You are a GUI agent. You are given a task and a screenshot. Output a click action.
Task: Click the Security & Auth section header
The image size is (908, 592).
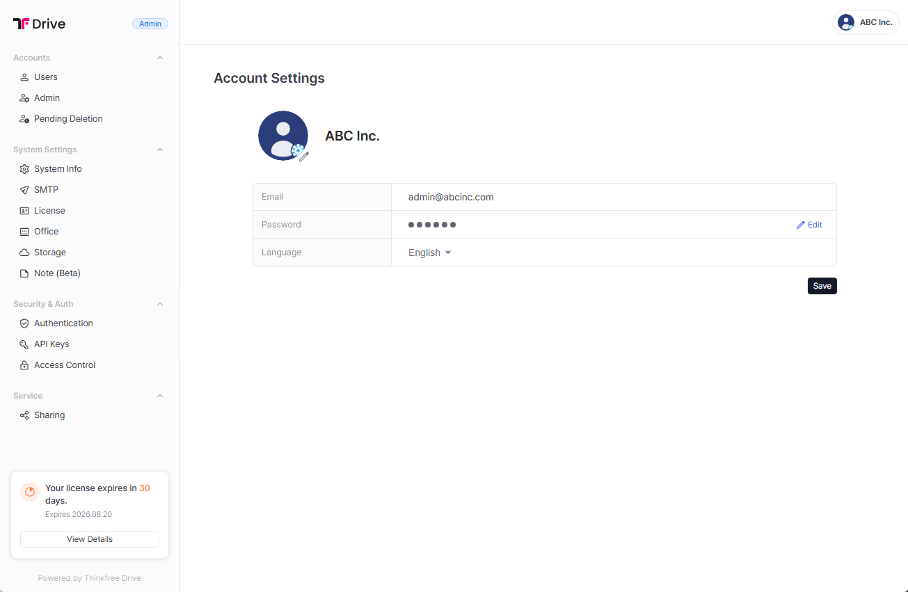(x=43, y=304)
